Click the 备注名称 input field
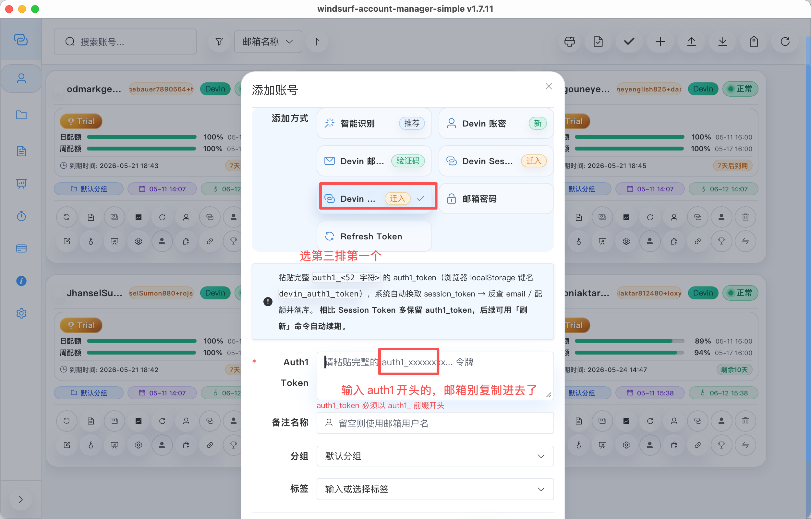 click(435, 423)
